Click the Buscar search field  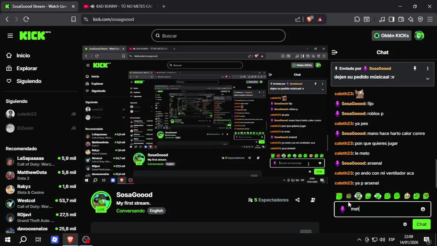[218, 36]
